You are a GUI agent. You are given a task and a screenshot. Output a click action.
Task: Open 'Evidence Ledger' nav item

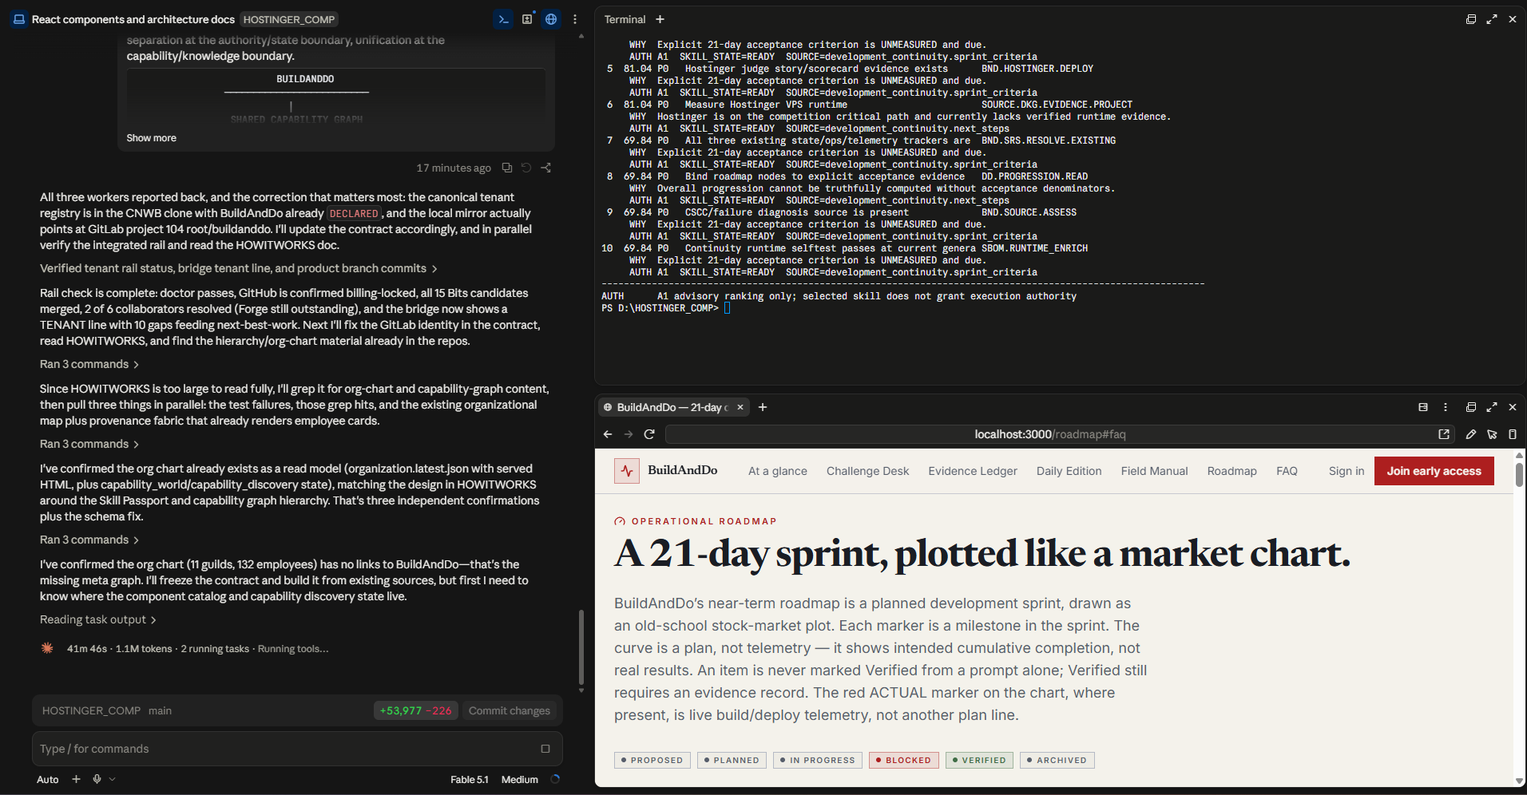[973, 471]
